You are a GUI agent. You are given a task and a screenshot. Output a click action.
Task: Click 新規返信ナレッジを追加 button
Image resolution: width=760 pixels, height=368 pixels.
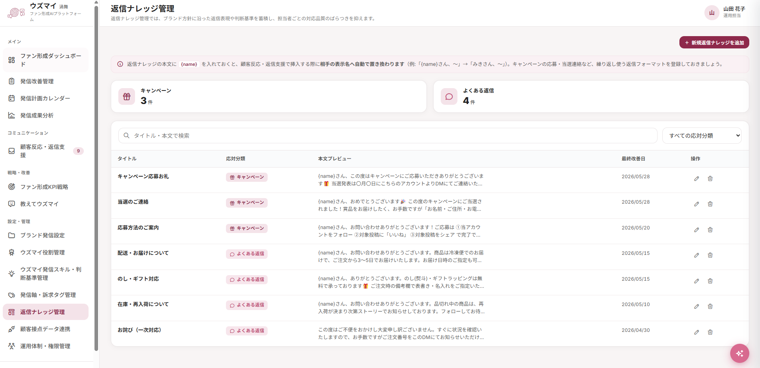coord(714,42)
